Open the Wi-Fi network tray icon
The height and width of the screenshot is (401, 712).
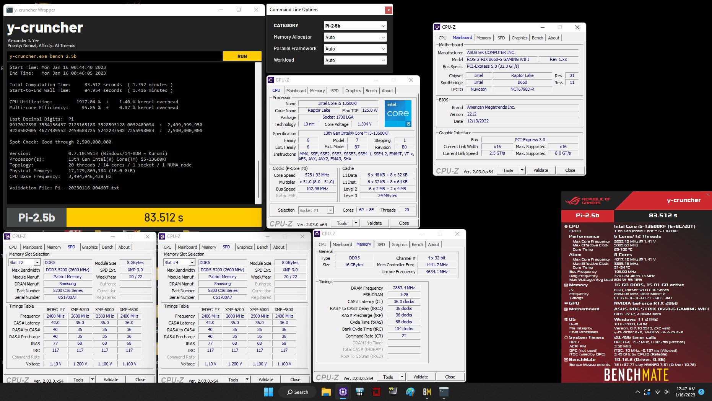(658, 392)
